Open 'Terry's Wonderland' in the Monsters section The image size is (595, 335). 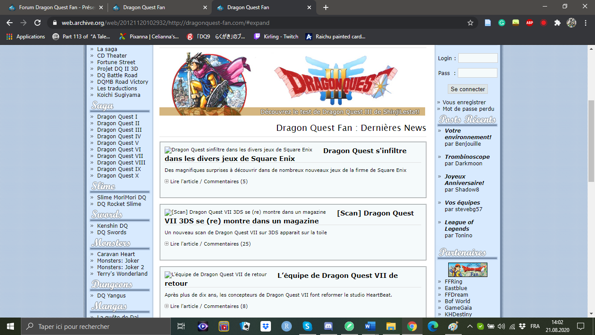pyautogui.click(x=122, y=274)
